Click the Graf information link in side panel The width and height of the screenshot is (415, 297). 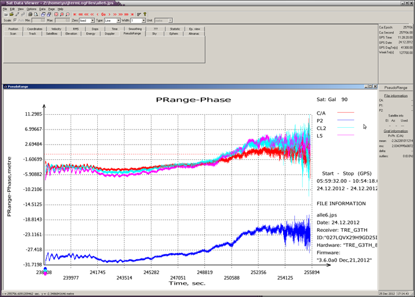click(x=396, y=131)
